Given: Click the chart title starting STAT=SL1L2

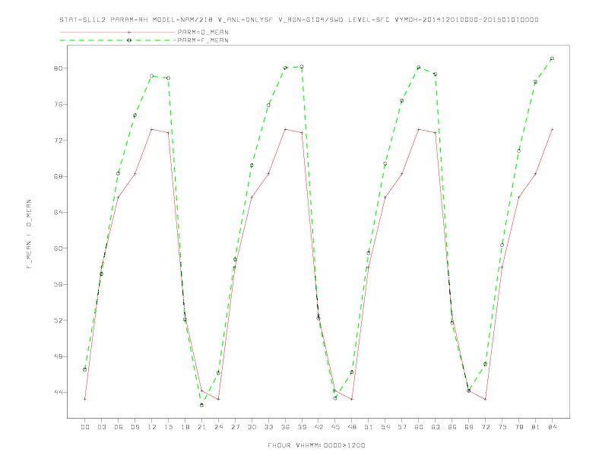Looking at the screenshot, I should (299, 20).
